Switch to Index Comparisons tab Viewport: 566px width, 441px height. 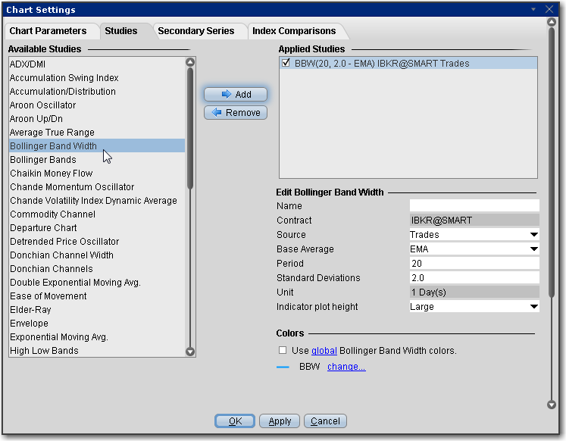point(294,31)
